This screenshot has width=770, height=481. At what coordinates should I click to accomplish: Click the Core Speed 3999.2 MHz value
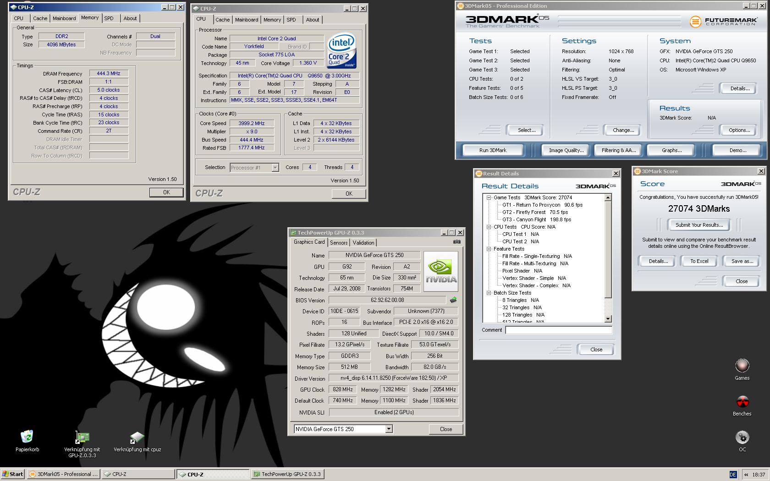tap(252, 123)
